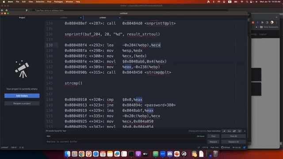Click the Plain Text grammar selector
This screenshot has width=283, height=159.
[x=214, y=148]
